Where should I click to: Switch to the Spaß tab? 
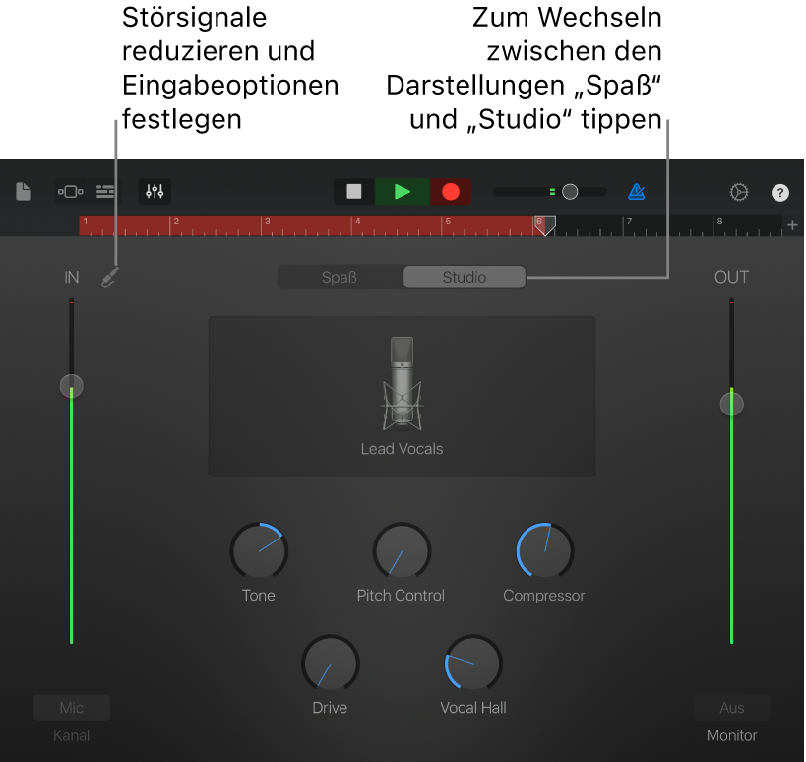pyautogui.click(x=341, y=277)
